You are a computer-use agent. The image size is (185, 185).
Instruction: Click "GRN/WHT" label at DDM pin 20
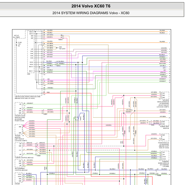pyautogui.click(x=30, y=103)
